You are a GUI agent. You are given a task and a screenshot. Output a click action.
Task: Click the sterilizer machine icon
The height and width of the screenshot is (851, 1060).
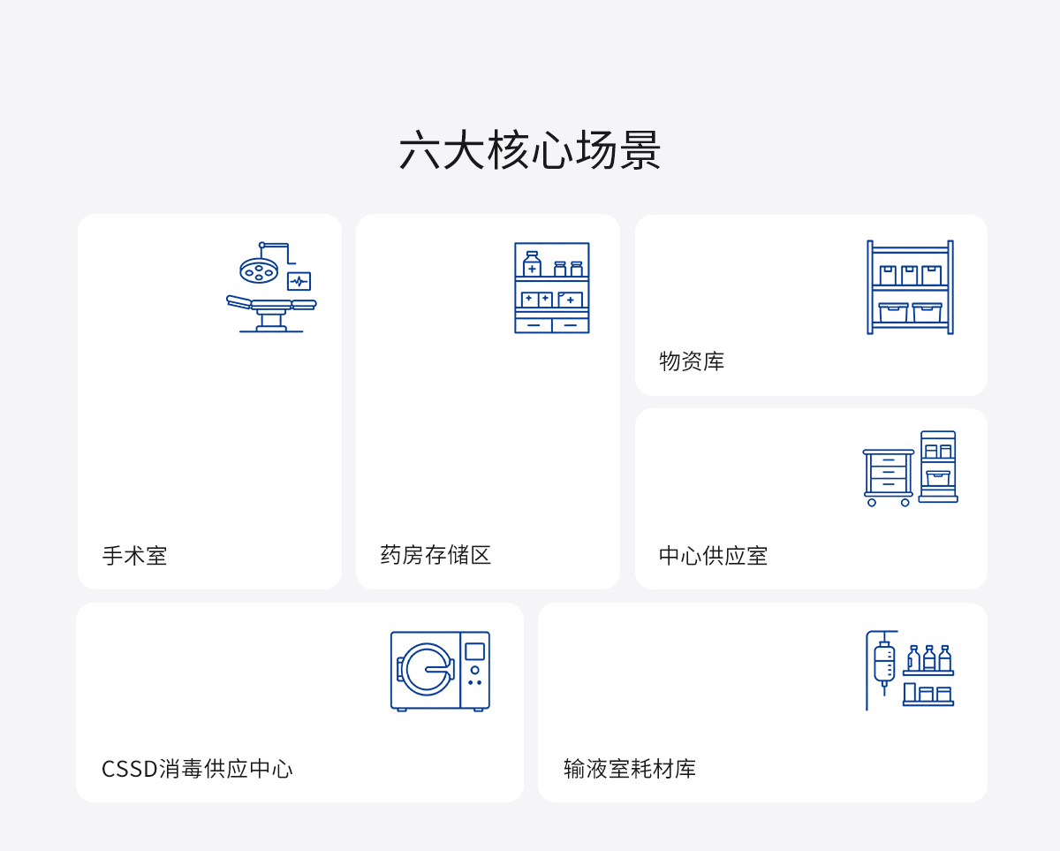point(440,671)
